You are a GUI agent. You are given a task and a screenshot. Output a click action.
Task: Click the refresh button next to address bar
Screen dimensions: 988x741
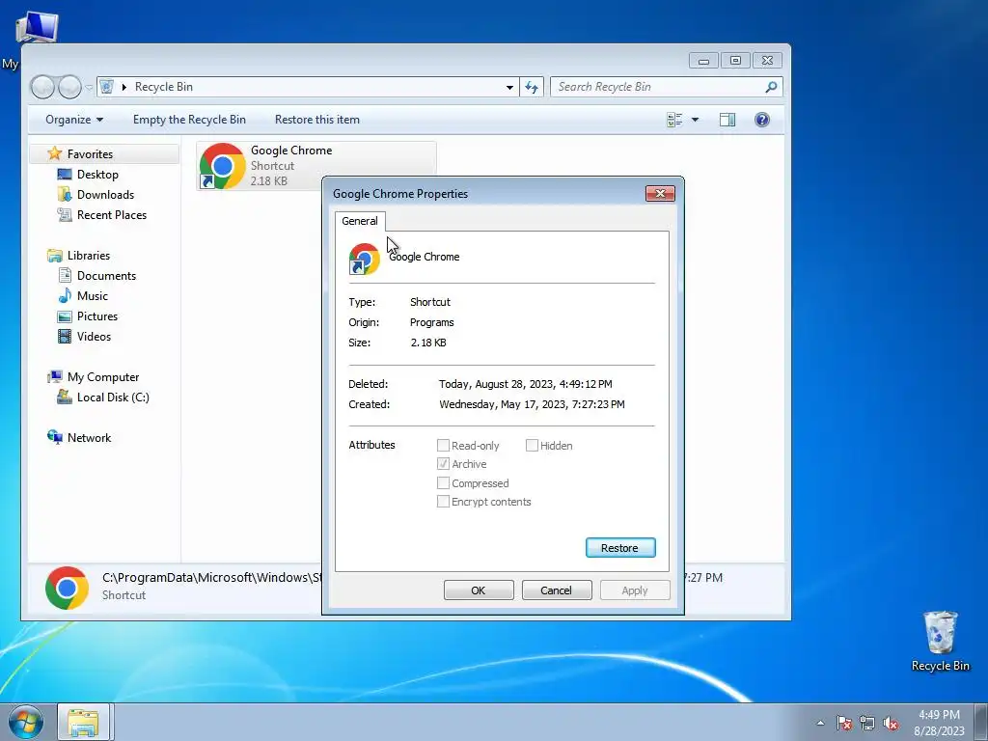pyautogui.click(x=532, y=87)
